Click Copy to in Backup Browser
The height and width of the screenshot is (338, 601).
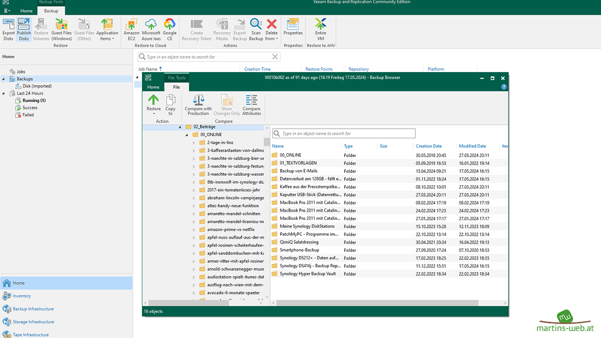(170, 105)
